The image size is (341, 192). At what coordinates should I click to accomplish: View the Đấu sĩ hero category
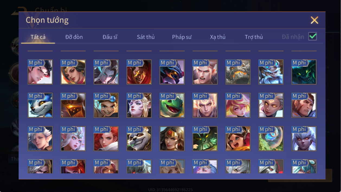pos(110,37)
